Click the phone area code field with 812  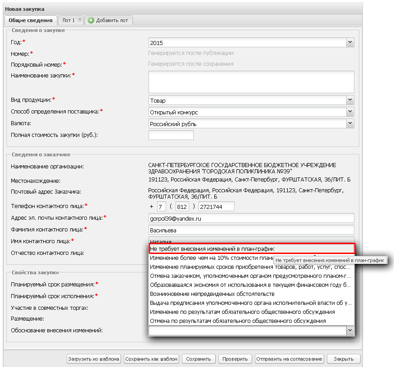[x=182, y=207]
